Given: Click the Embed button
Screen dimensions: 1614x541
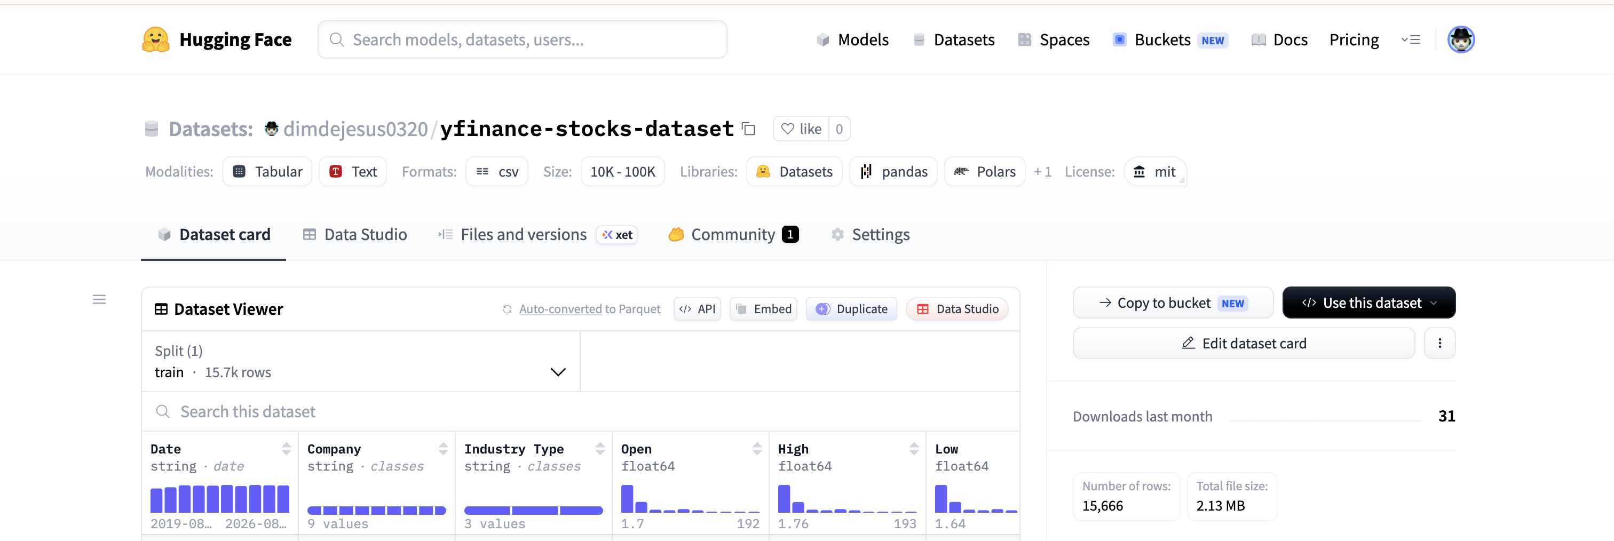Looking at the screenshot, I should pyautogui.click(x=763, y=309).
